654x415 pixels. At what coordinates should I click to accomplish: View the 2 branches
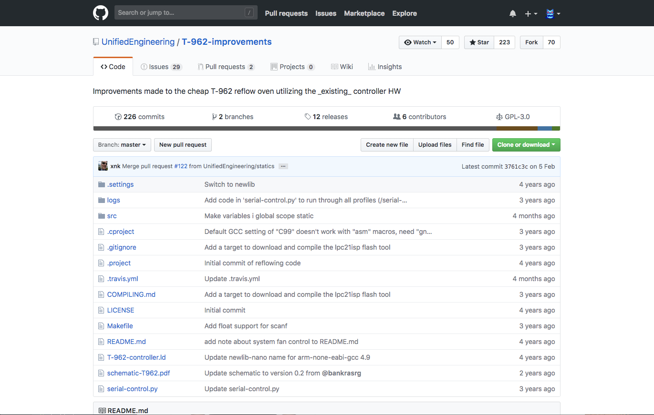pos(233,117)
